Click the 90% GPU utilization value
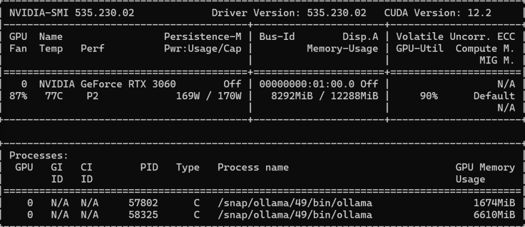525x227 pixels. tap(429, 96)
